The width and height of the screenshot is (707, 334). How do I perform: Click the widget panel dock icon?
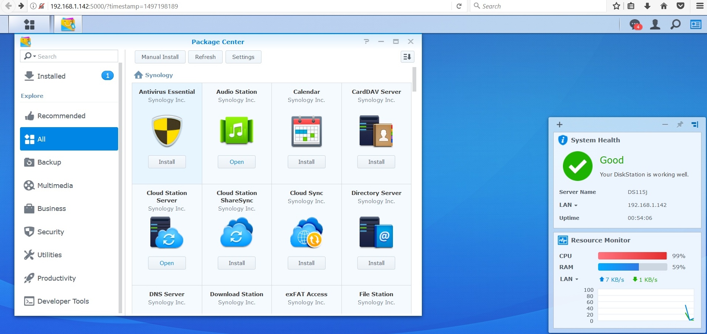(x=695, y=125)
